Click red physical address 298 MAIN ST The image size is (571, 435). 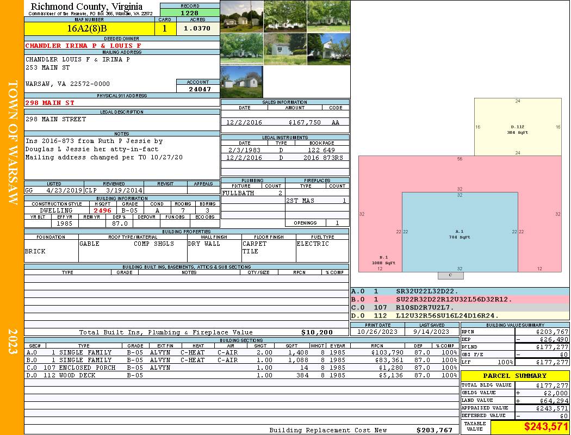click(x=50, y=103)
